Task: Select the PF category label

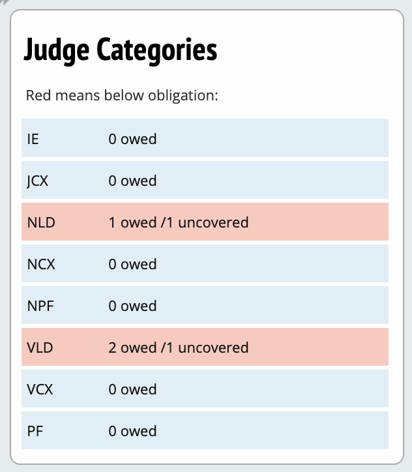Action: click(x=34, y=431)
